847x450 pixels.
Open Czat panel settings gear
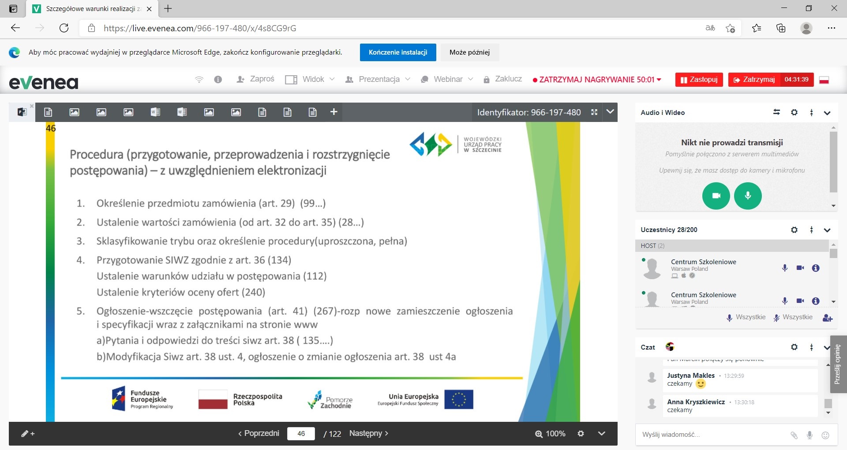795,347
